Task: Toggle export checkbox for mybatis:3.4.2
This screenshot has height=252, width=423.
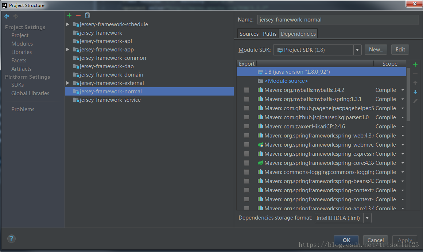Action: point(247,90)
